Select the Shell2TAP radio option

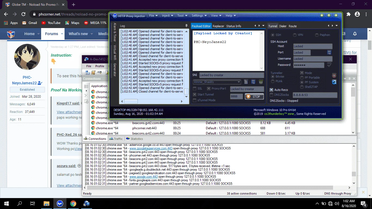[x=302, y=87]
